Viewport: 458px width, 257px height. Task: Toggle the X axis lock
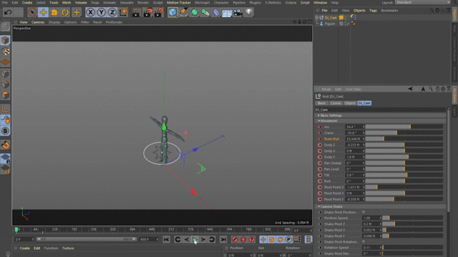91,12
